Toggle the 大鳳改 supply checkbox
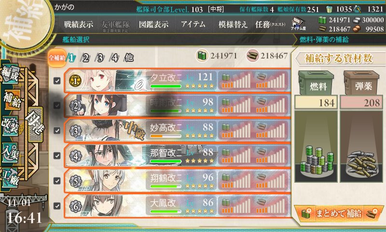Image resolution: width=386 pixels, height=232 pixels. (57, 205)
